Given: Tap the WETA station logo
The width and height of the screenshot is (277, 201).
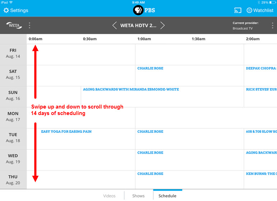Looking at the screenshot, I should [x=14, y=25].
